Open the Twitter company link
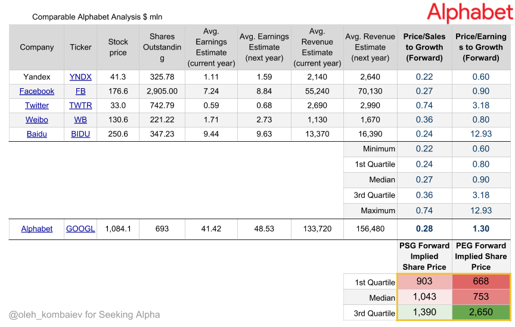This screenshot has width=515, height=327. (x=37, y=105)
